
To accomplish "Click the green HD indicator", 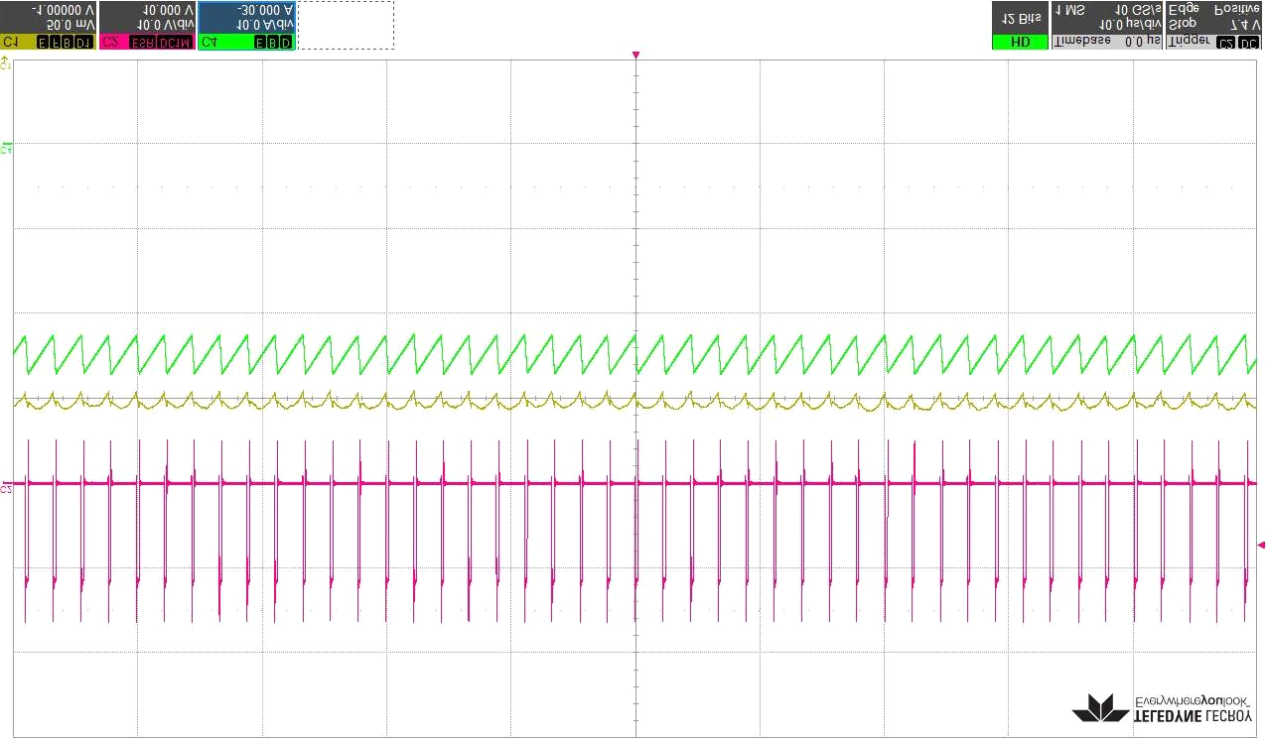I will pos(1019,43).
